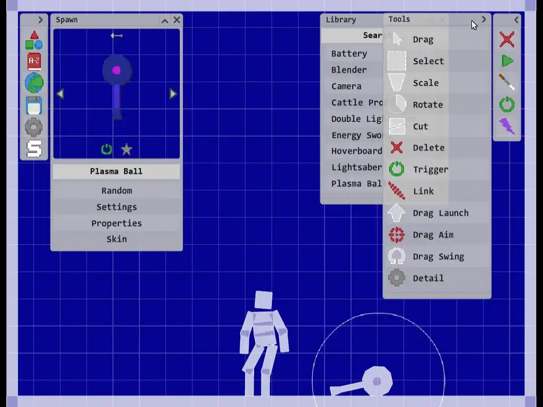Toggle the favorite star in Spawn preview
Screen dimensions: 543x407
pyautogui.click(x=127, y=149)
